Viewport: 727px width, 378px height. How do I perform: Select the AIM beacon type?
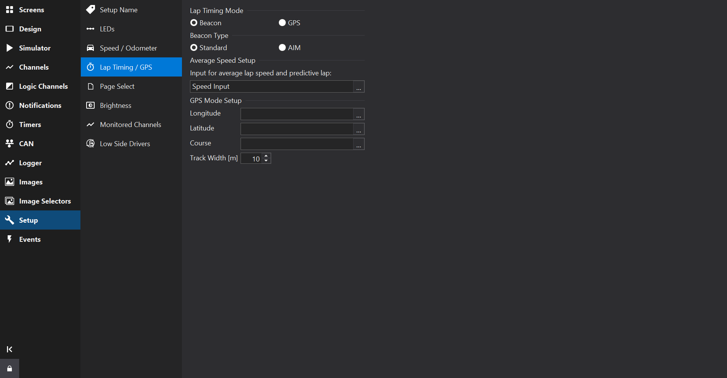(282, 48)
